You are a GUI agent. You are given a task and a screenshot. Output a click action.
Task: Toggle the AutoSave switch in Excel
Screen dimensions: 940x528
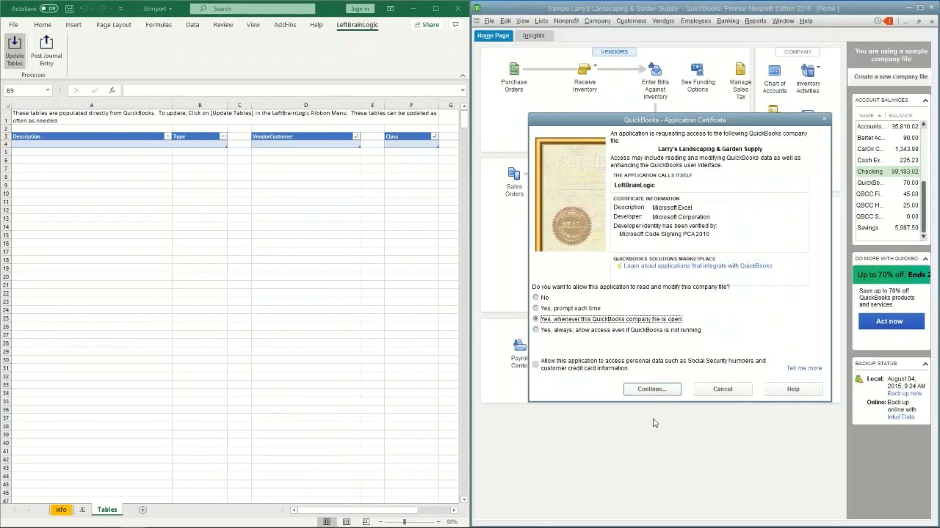pyautogui.click(x=48, y=9)
